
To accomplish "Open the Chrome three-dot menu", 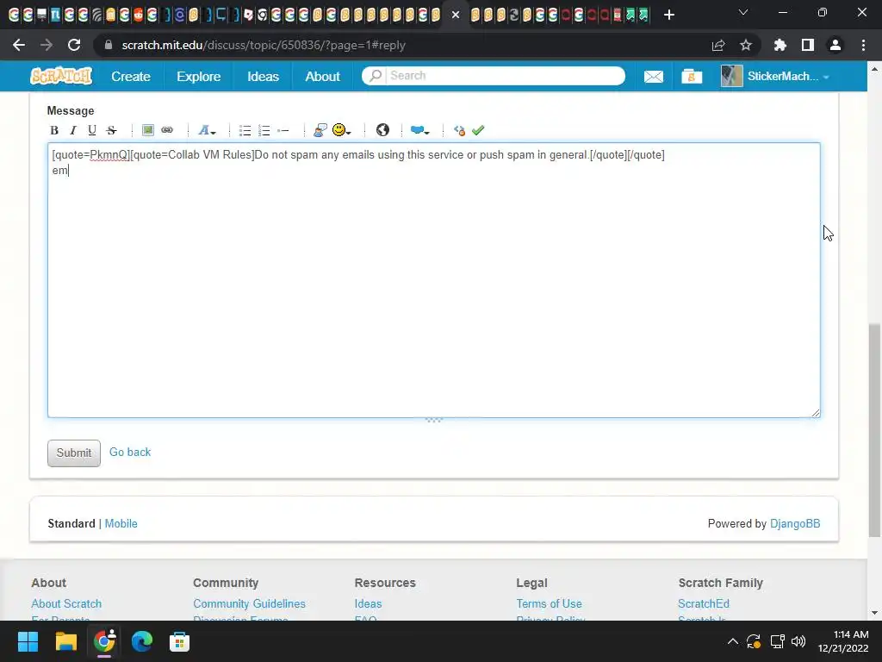I will [x=863, y=45].
